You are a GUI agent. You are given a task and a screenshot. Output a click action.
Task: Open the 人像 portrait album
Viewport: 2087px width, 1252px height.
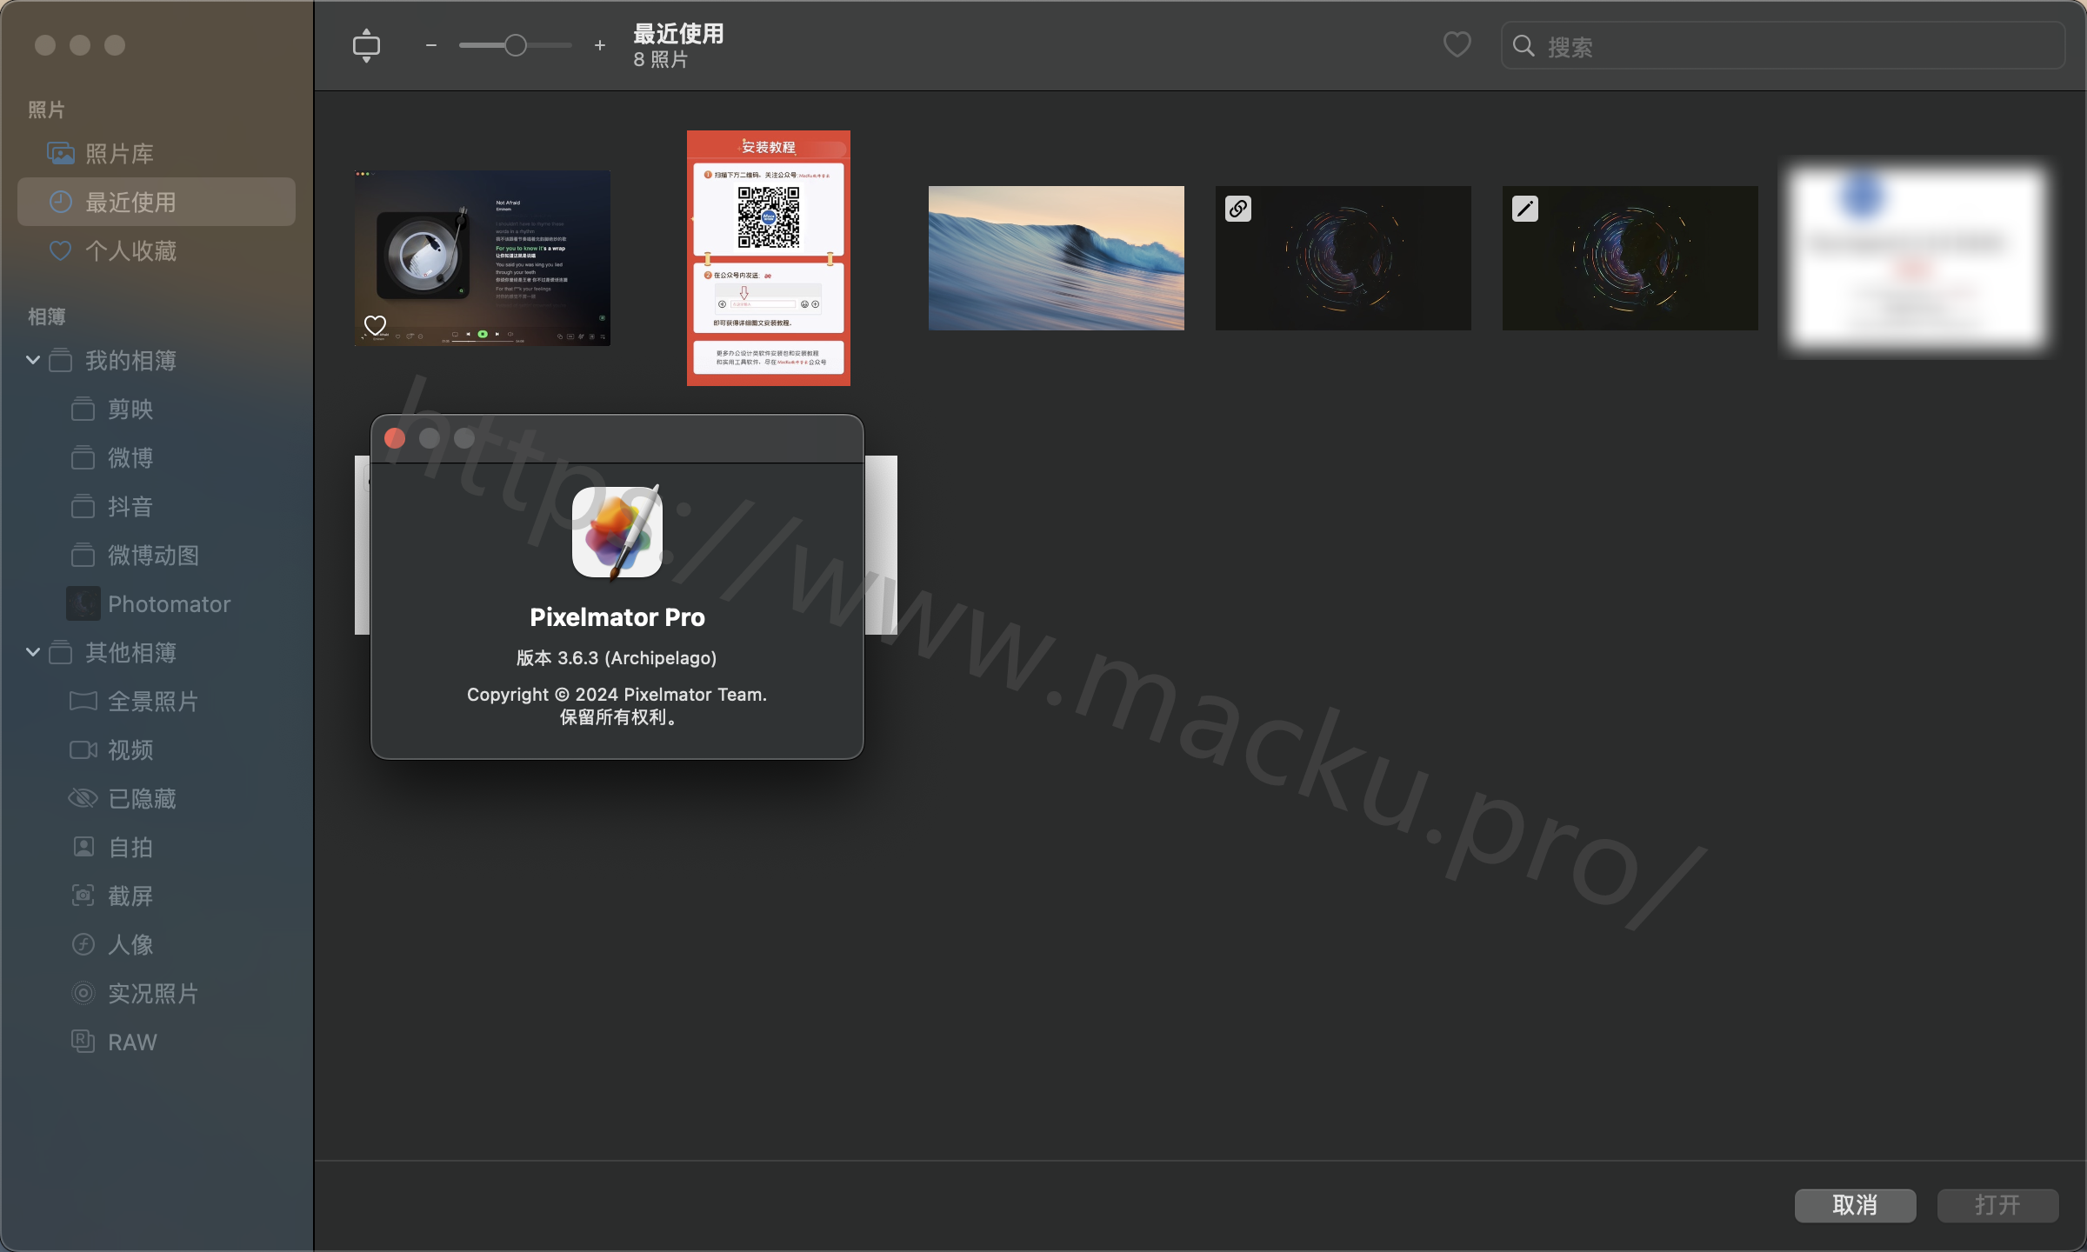[157, 945]
